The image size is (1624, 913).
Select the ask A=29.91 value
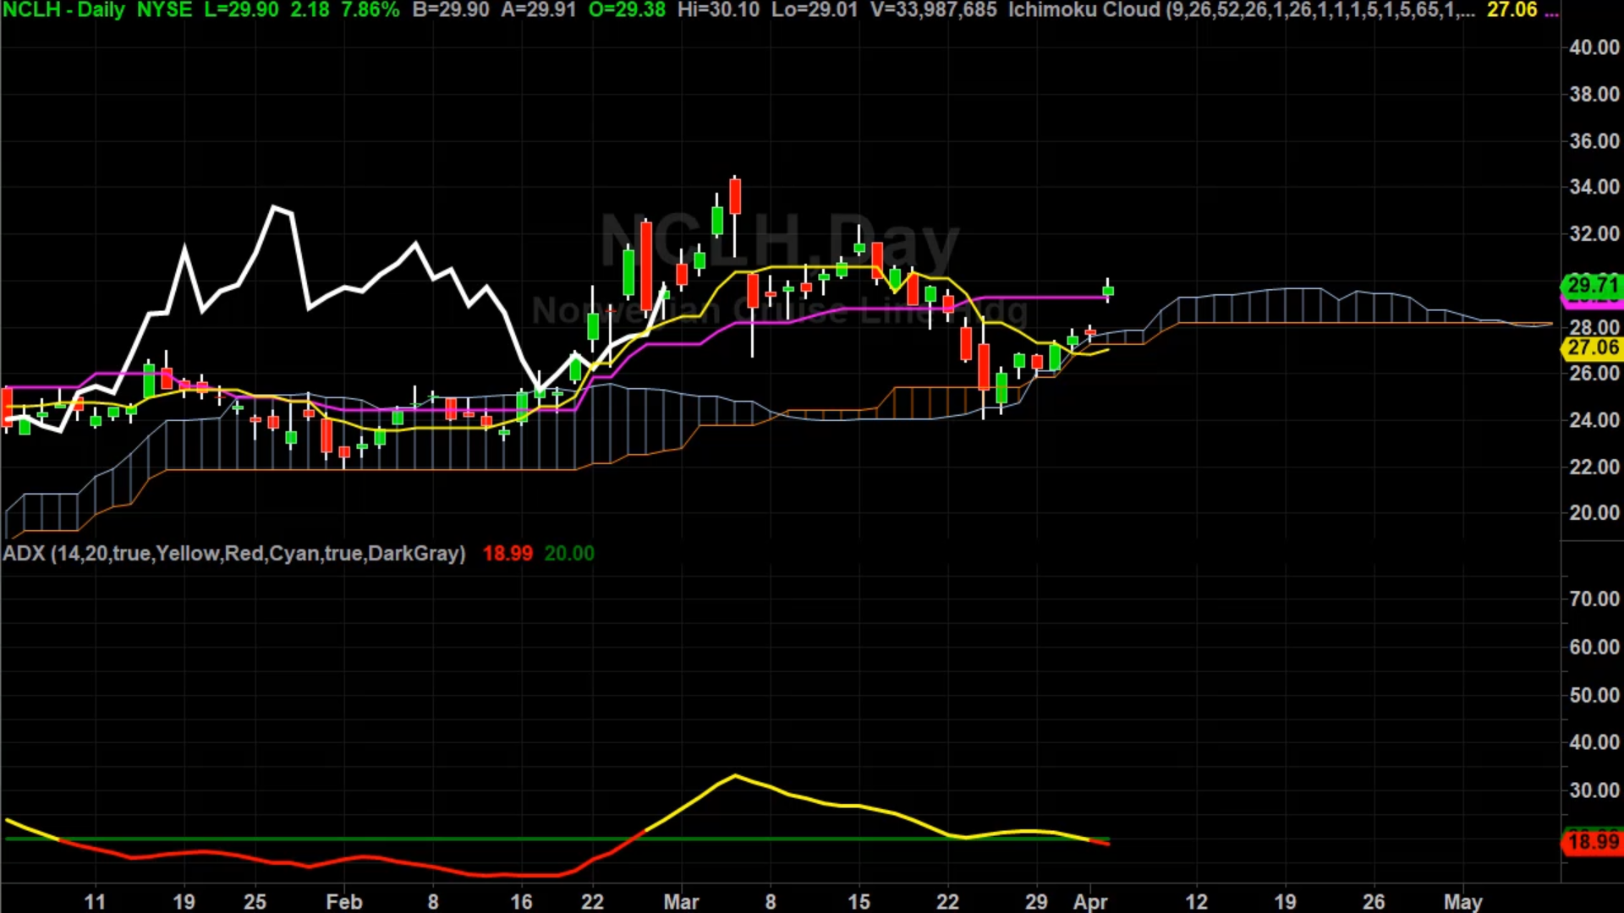[539, 10]
